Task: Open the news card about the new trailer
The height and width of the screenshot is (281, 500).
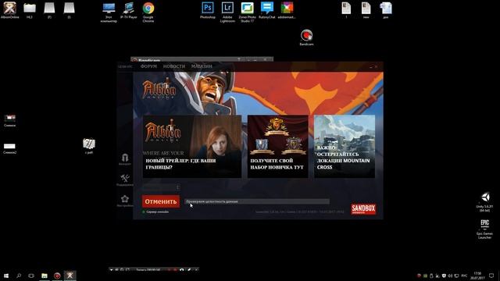Action: coord(192,147)
